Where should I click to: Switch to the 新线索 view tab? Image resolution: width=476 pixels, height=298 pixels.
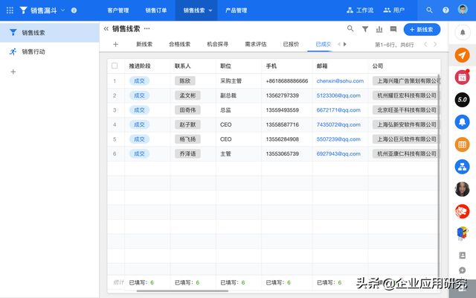pos(144,45)
